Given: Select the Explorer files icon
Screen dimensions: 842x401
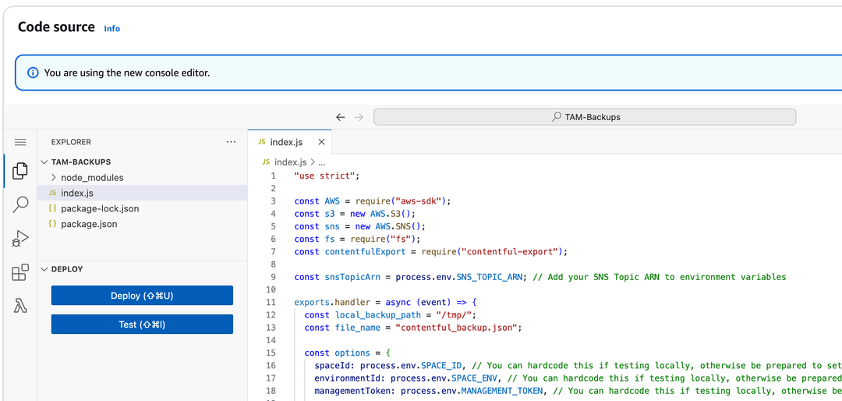Looking at the screenshot, I should click(20, 171).
